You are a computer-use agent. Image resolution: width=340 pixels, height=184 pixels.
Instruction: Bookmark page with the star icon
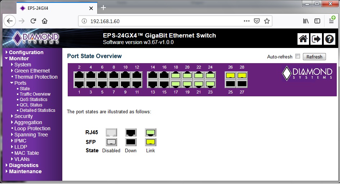(267, 21)
